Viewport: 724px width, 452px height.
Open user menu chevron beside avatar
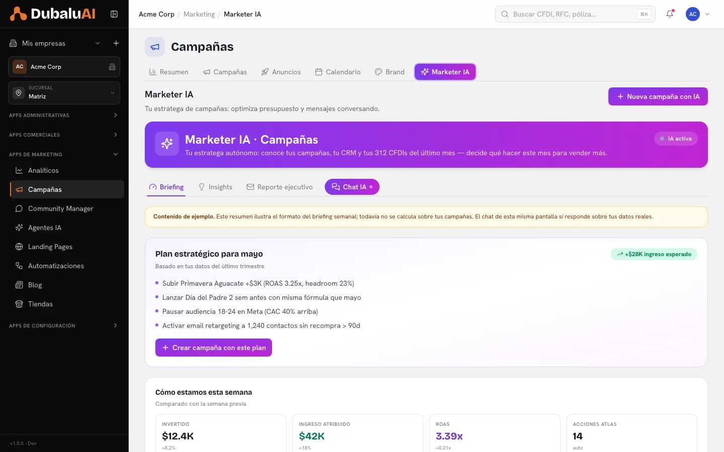pos(707,14)
